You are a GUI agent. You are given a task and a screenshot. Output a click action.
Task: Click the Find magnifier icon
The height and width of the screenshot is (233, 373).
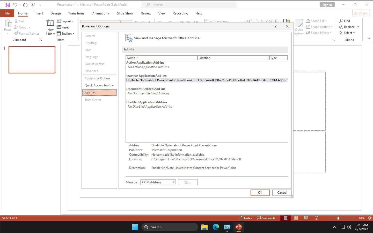pos(341,21)
